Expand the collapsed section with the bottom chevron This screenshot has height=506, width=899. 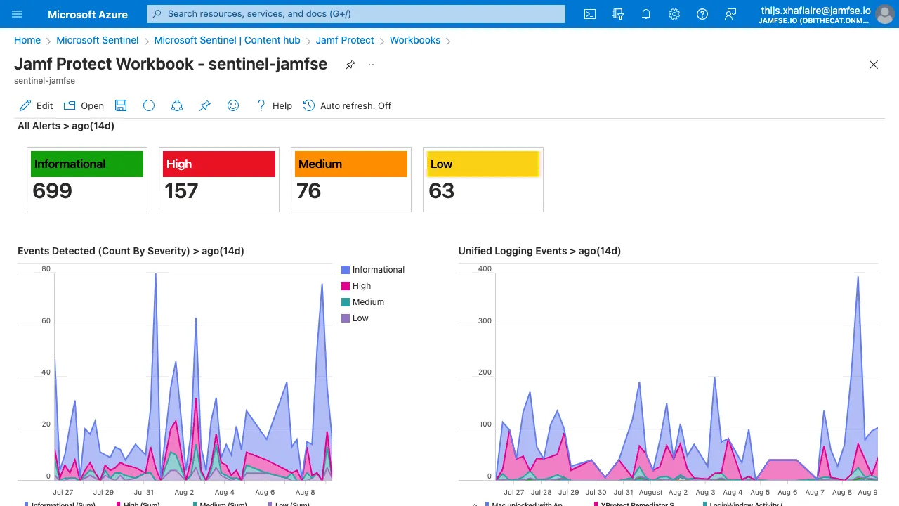(x=474, y=503)
